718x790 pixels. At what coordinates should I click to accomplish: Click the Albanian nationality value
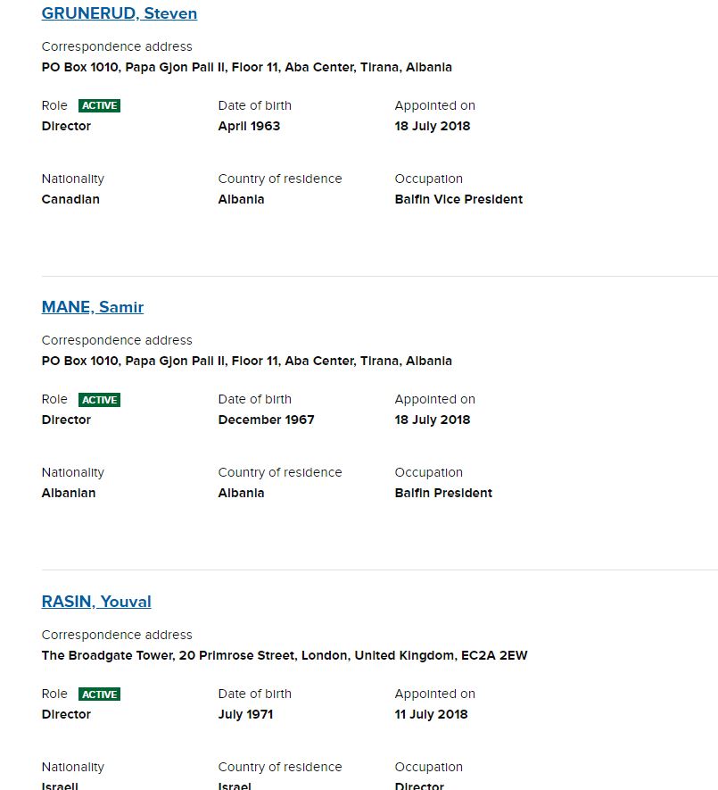tap(69, 493)
